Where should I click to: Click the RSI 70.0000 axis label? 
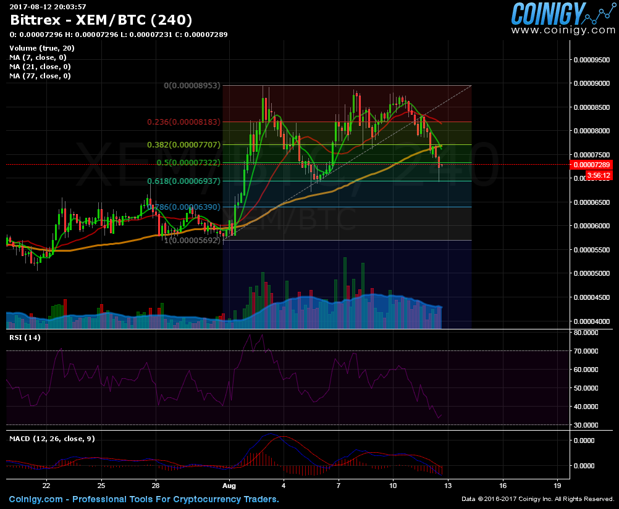pyautogui.click(x=586, y=351)
